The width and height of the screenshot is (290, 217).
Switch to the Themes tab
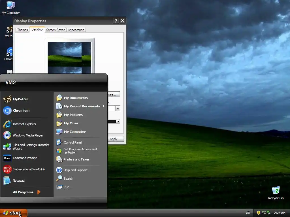coord(23,30)
